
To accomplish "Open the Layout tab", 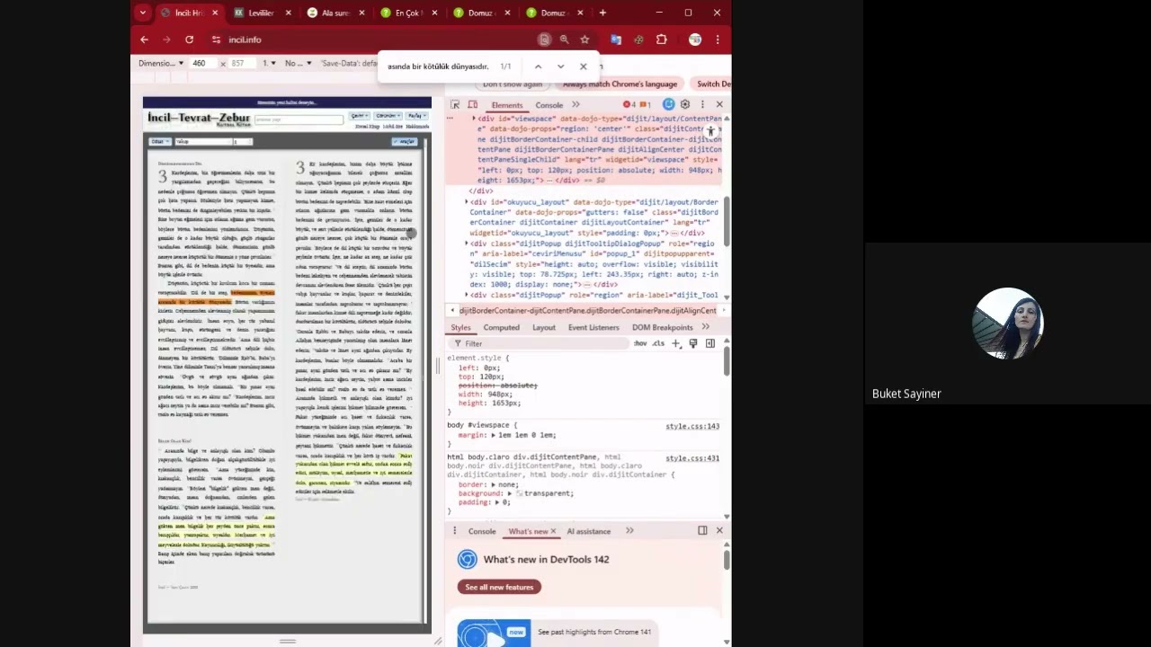I will (x=543, y=327).
